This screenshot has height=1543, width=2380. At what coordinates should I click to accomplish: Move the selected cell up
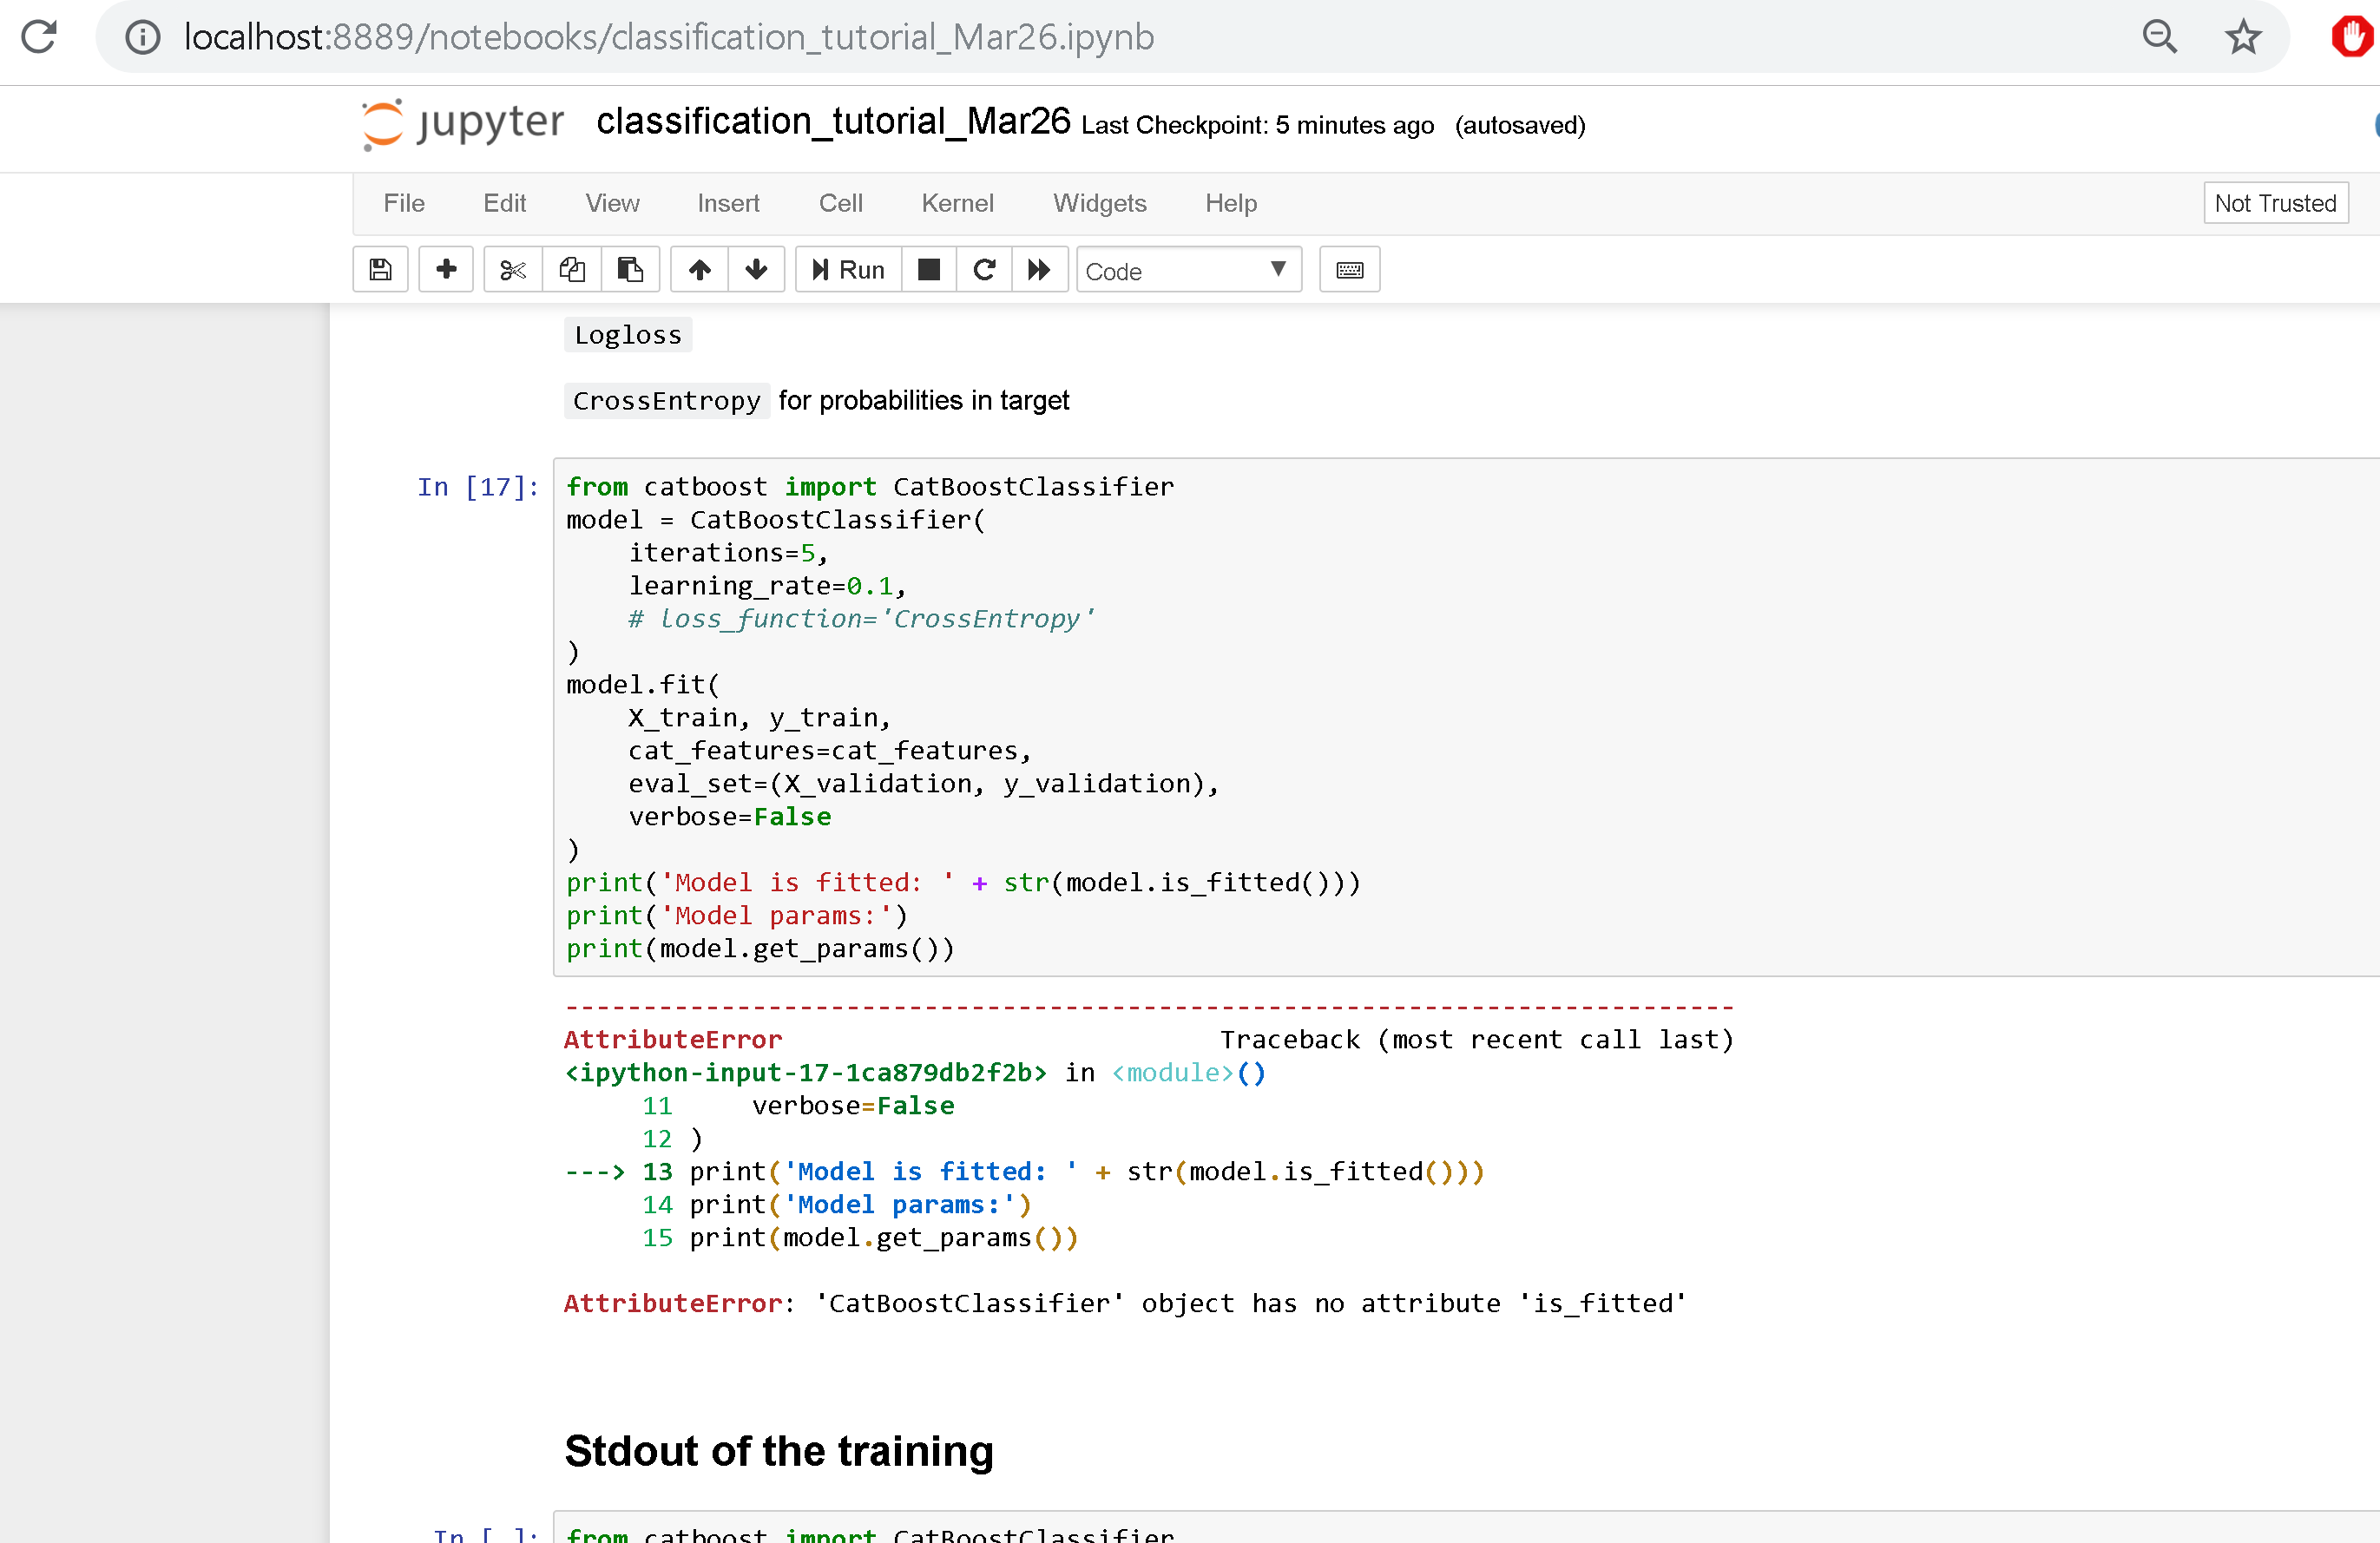point(699,269)
